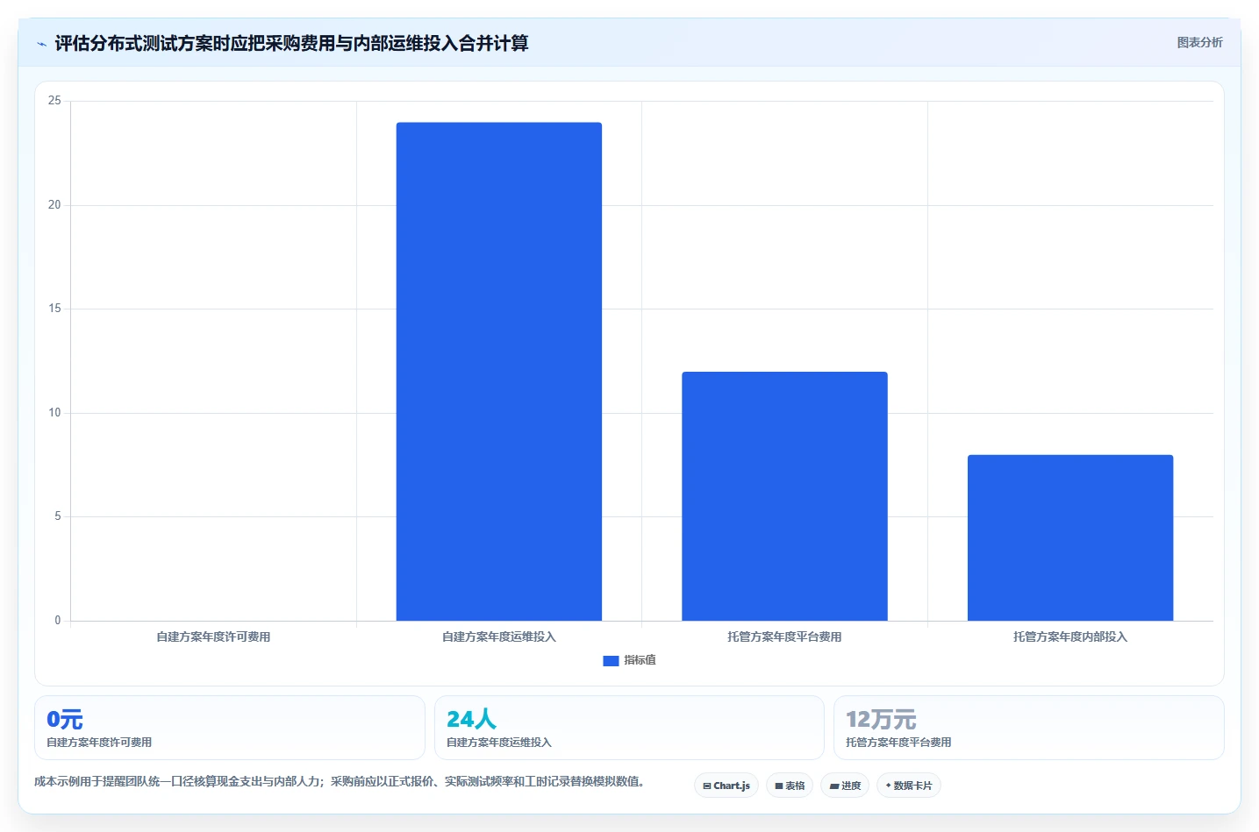The width and height of the screenshot is (1259, 832).
Task: Click the y-axis value 20
Action: (54, 205)
